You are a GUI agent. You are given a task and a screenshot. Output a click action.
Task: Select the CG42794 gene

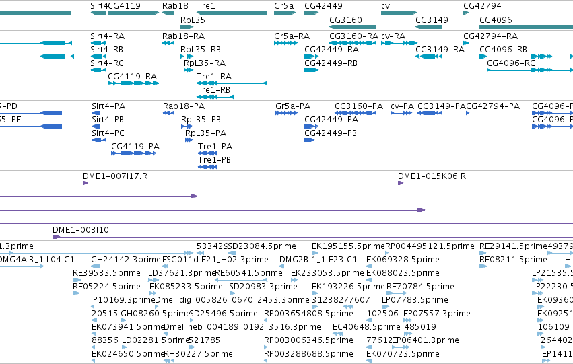coord(466,13)
